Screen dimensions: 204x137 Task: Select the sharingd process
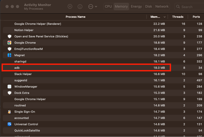pyautogui.click(x=103, y=61)
